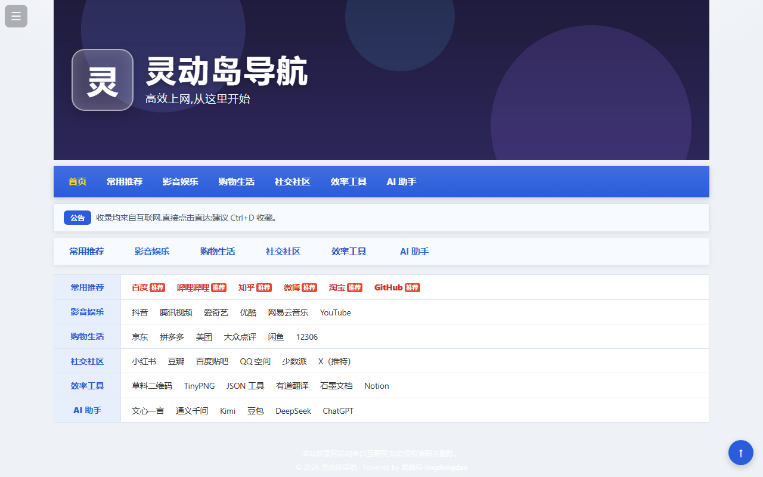Open the 百度贴吧 link

point(212,361)
